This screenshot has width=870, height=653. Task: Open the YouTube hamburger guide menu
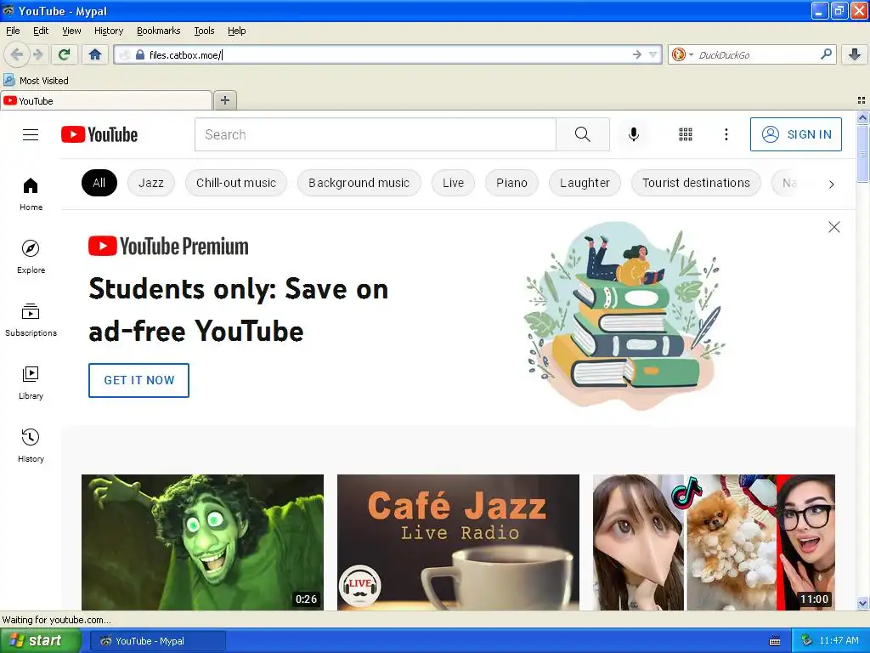tap(31, 134)
